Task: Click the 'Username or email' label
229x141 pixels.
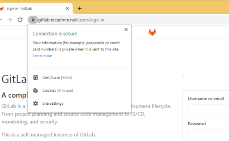Action: point(206,99)
